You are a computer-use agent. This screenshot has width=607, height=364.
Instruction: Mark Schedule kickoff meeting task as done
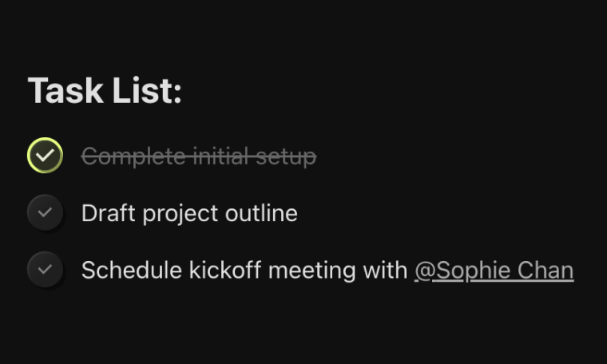click(x=45, y=270)
